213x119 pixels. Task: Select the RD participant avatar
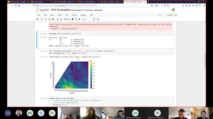point(30,113)
